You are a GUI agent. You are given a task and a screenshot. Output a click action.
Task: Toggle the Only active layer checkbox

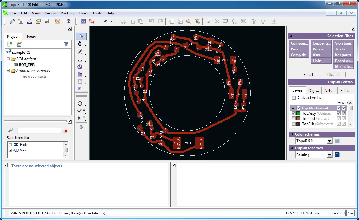294,98
